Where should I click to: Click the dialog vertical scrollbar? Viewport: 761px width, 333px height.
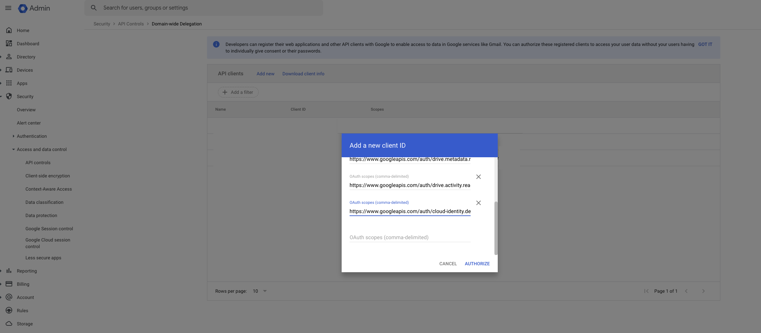tap(496, 228)
